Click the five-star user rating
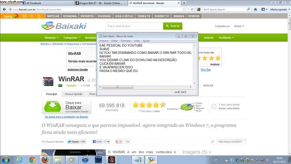Viewport: 291px width, 164px height. pyautogui.click(x=149, y=105)
